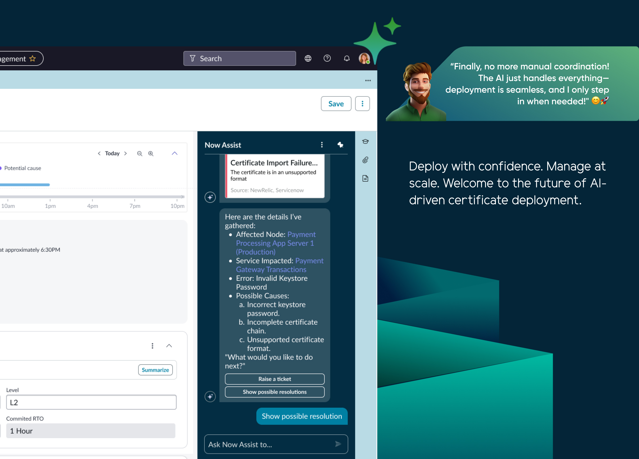Viewport: 639px width, 459px height.
Task: Click the Level input field showing L2
Action: (x=91, y=402)
